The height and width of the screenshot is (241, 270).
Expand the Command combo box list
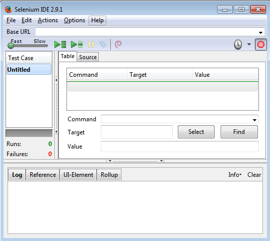point(254,120)
